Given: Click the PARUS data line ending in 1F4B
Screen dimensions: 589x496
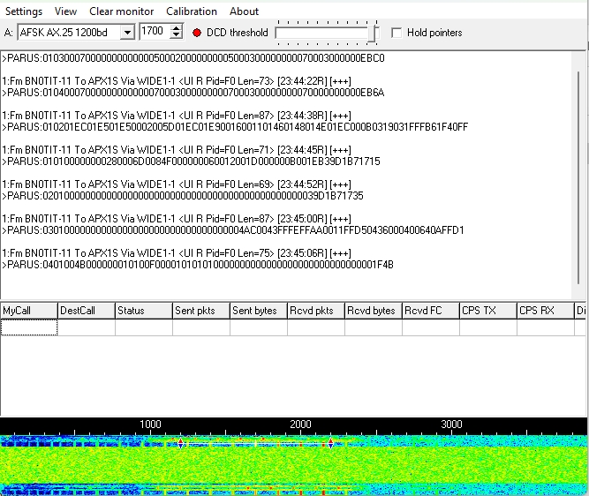Looking at the screenshot, I should coord(198,265).
